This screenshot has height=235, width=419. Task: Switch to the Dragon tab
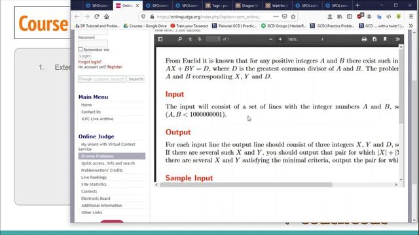pyautogui.click(x=247, y=5)
